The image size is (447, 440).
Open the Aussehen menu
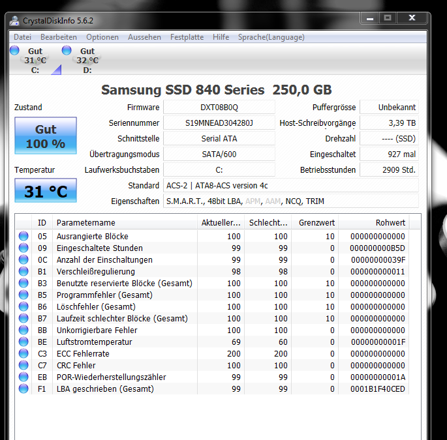[x=144, y=37]
